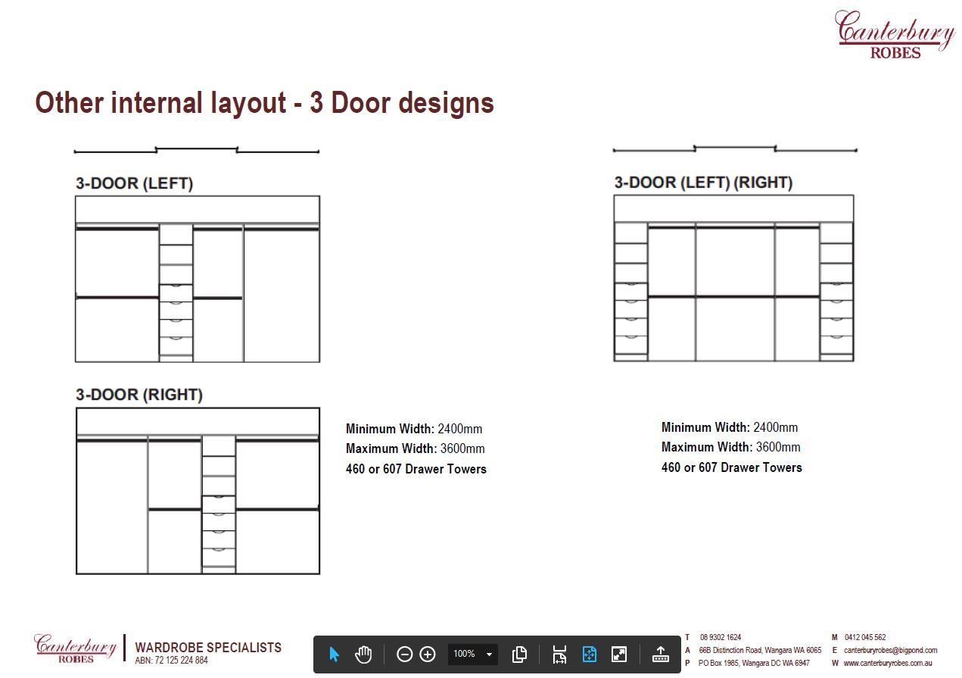Enter full screen mode

619,654
